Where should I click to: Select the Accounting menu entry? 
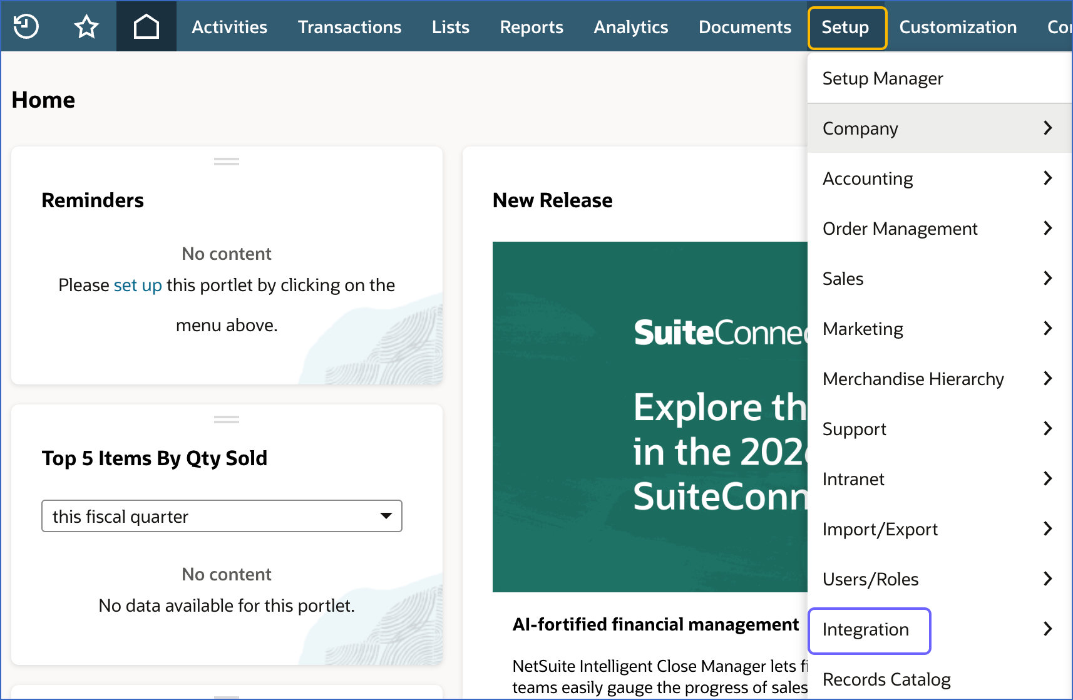[940, 178]
